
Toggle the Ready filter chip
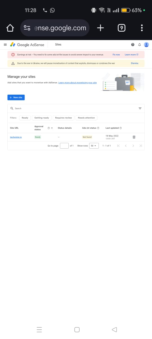[x=25, y=118]
